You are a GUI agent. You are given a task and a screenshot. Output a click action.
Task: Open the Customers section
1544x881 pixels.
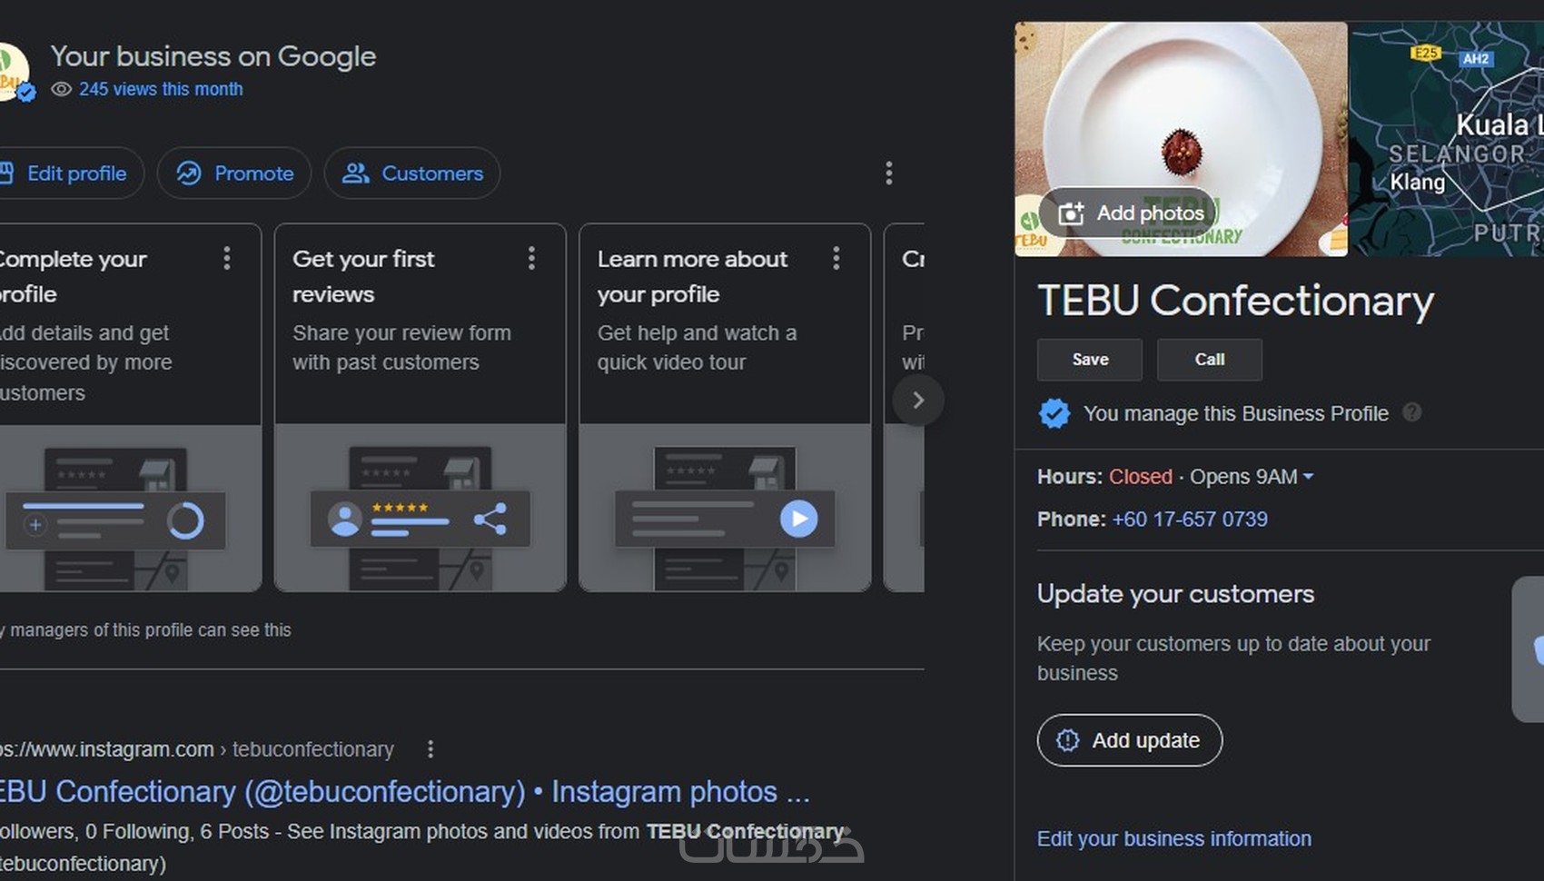[x=412, y=173]
